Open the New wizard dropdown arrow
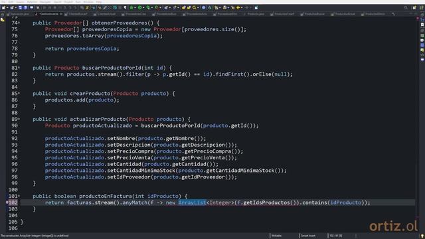 point(7,7)
